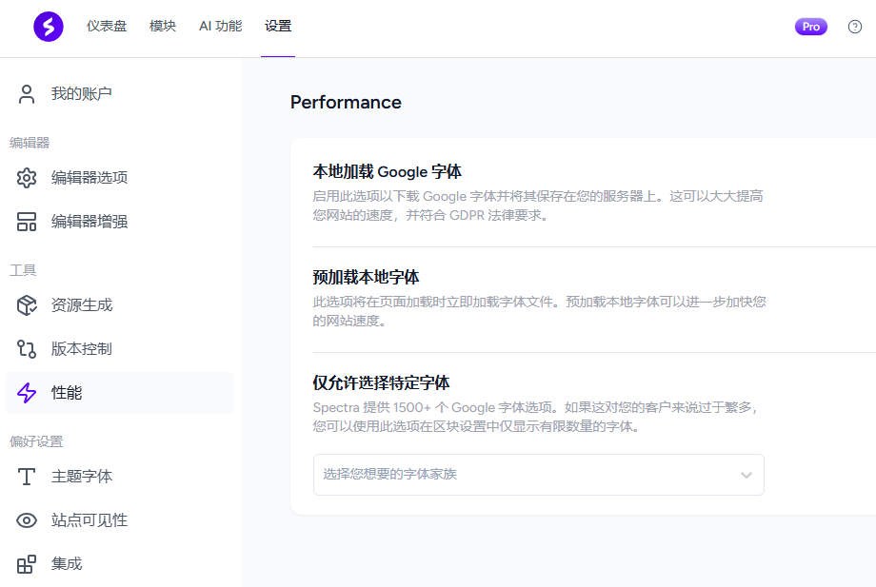Screen dimensions: 876x587
Task: Open the 选择您想要的字体家族 dropdown
Action: pyautogui.click(x=539, y=475)
